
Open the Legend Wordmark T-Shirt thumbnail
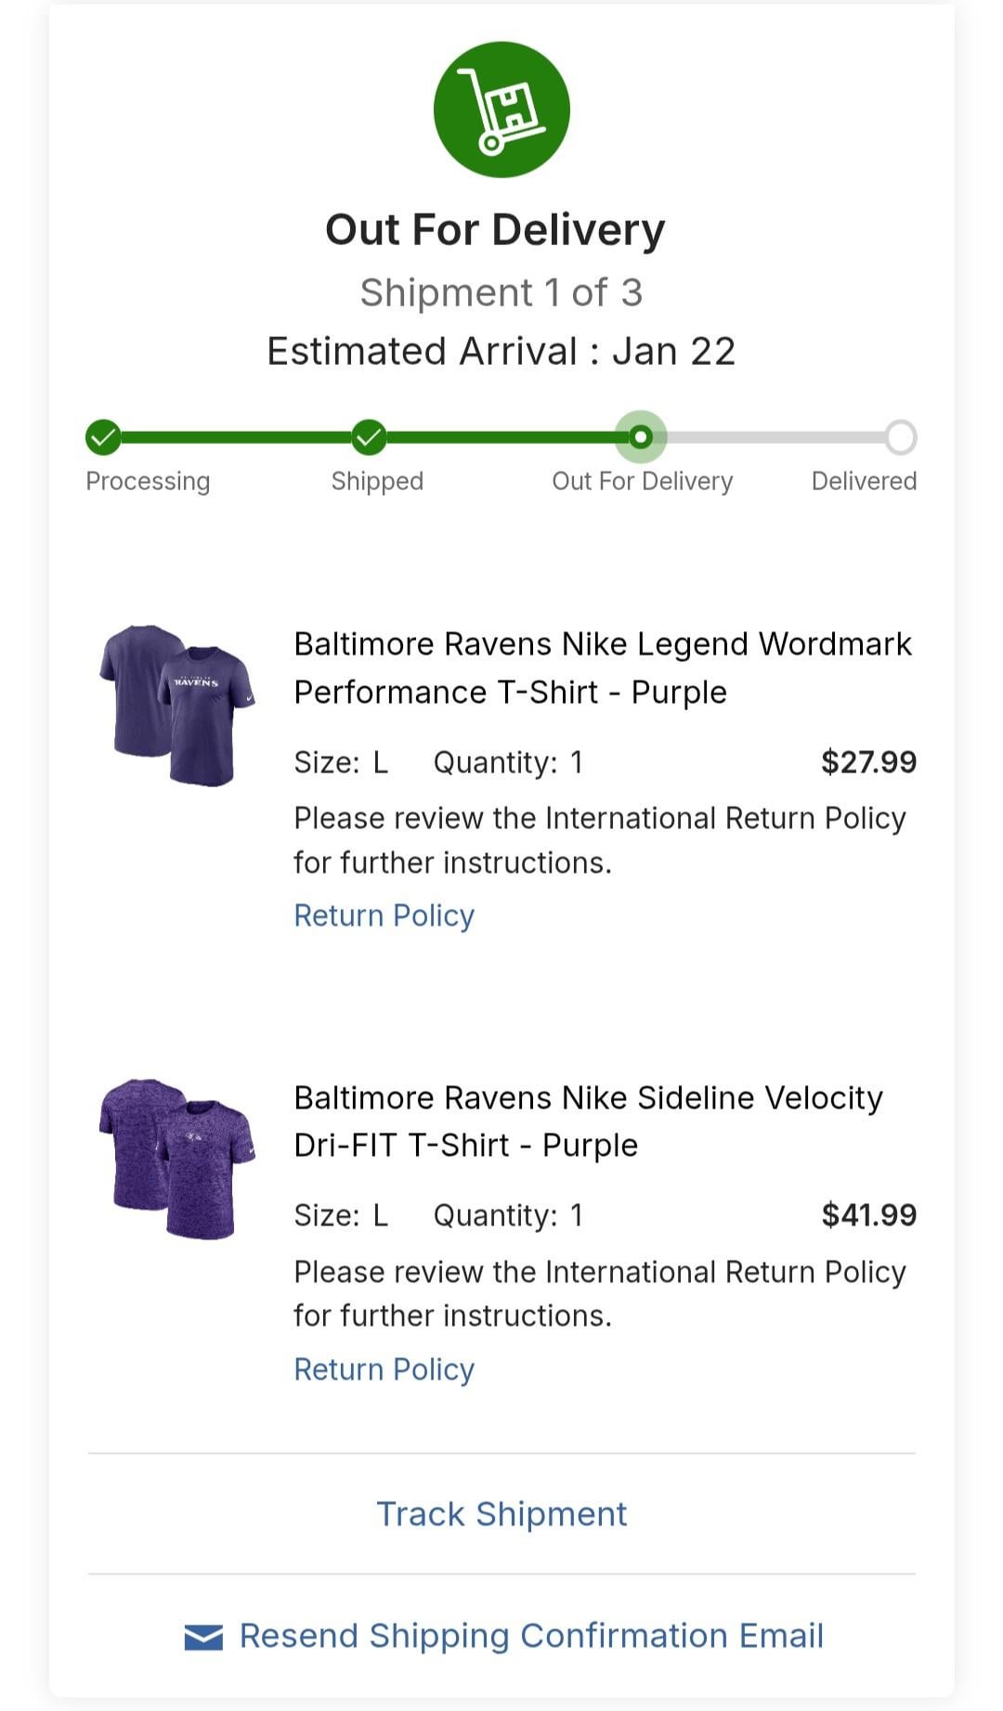[x=176, y=705]
